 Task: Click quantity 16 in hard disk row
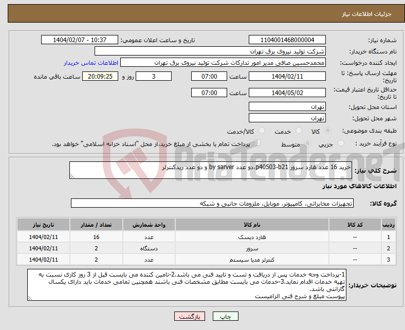click(96, 237)
